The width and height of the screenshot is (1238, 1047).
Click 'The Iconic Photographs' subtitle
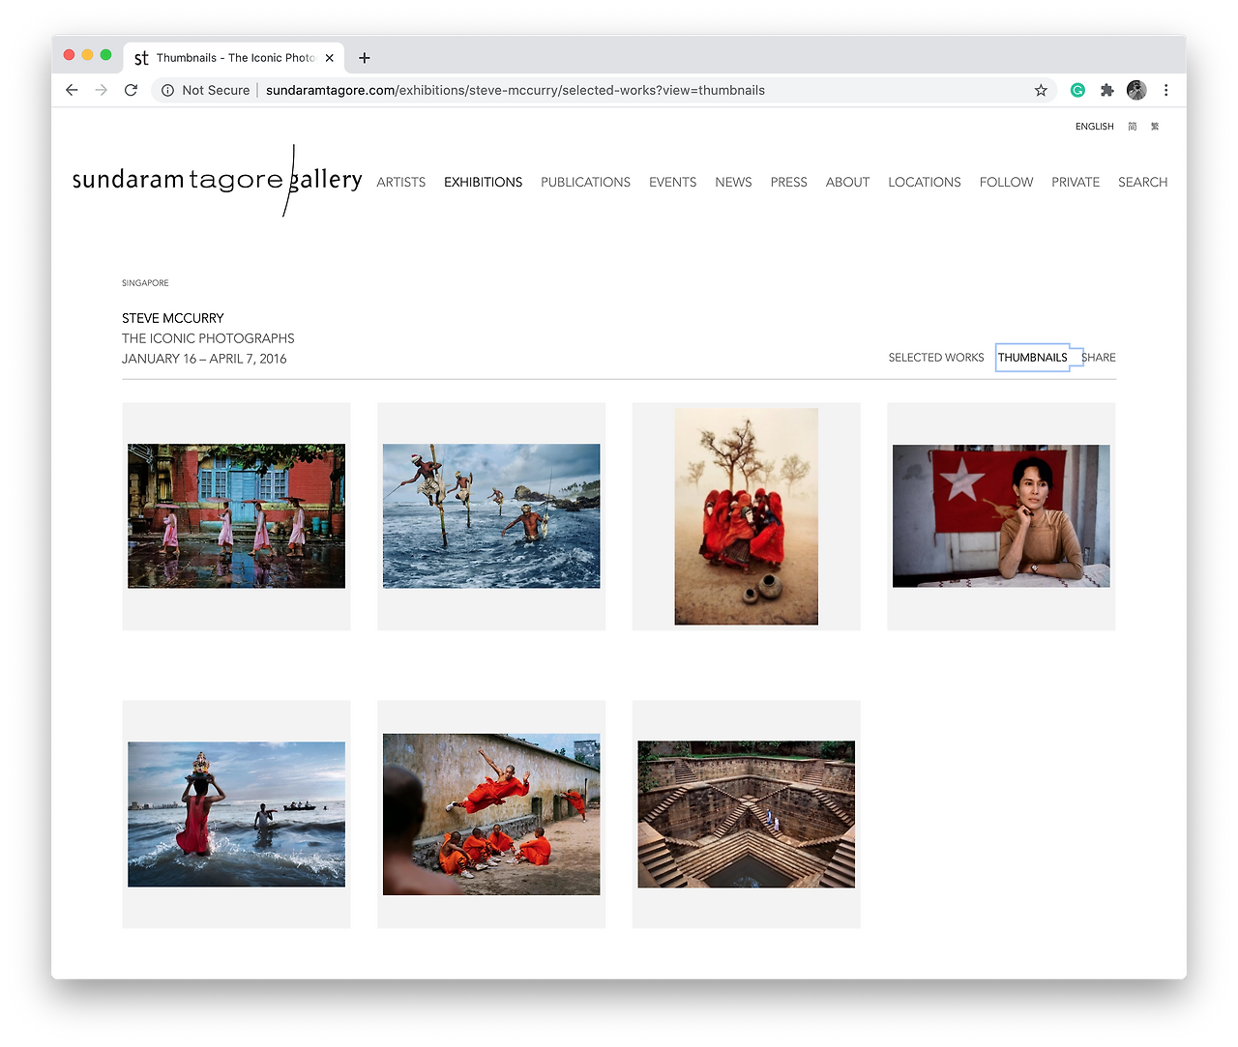(x=208, y=338)
